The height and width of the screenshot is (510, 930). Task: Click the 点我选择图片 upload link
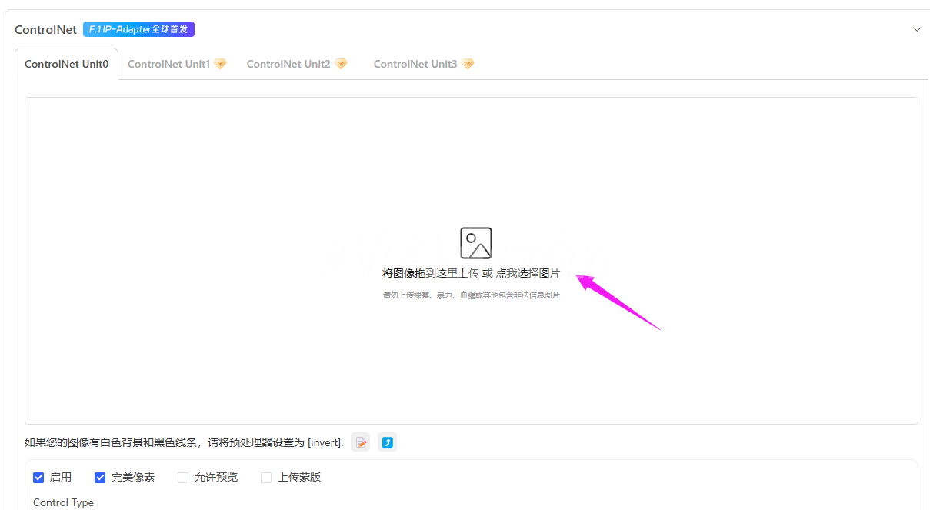(x=528, y=273)
